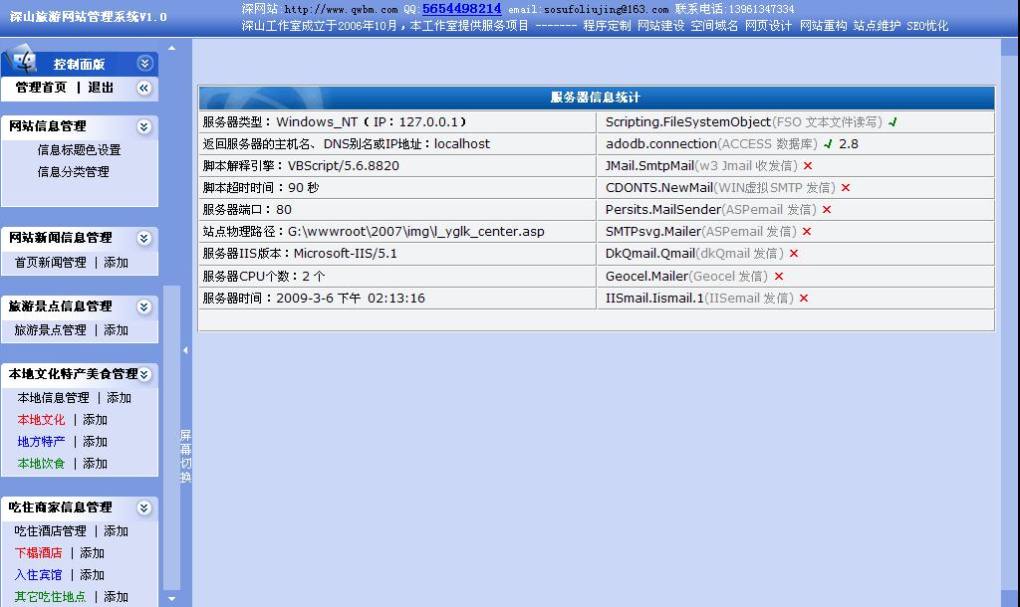1020x607 pixels.
Task: Click the sidebar scroll up arrow
Action: coord(171,48)
